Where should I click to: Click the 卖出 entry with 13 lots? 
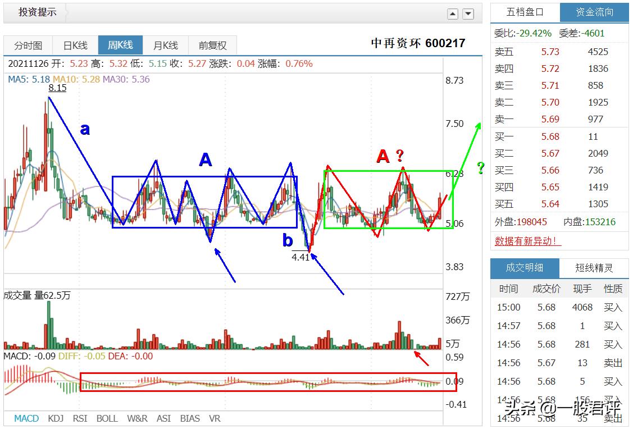coord(613,363)
